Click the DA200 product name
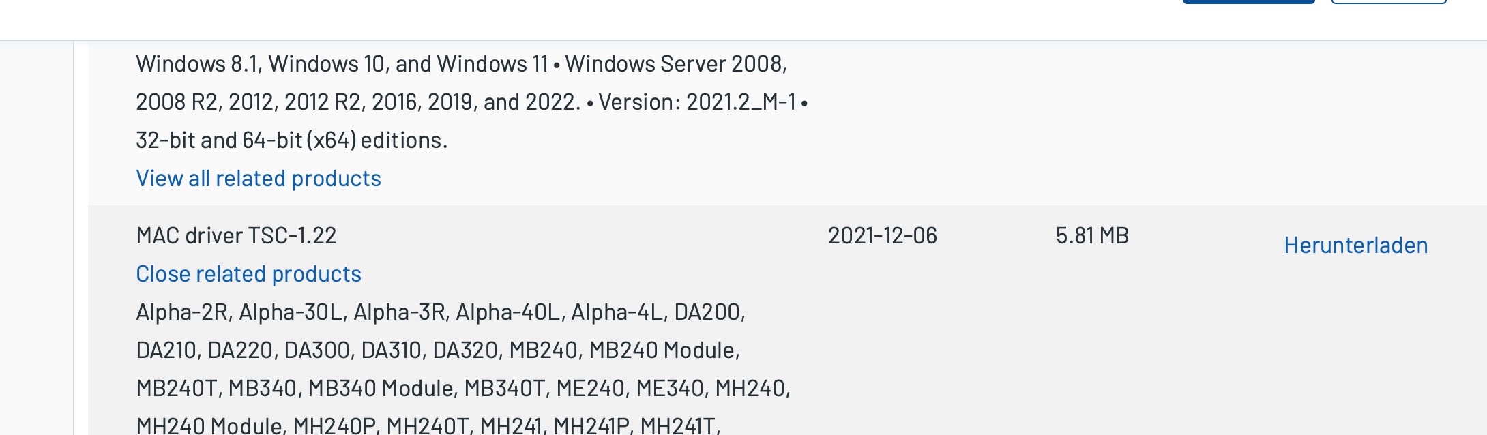1487x435 pixels. 707,312
